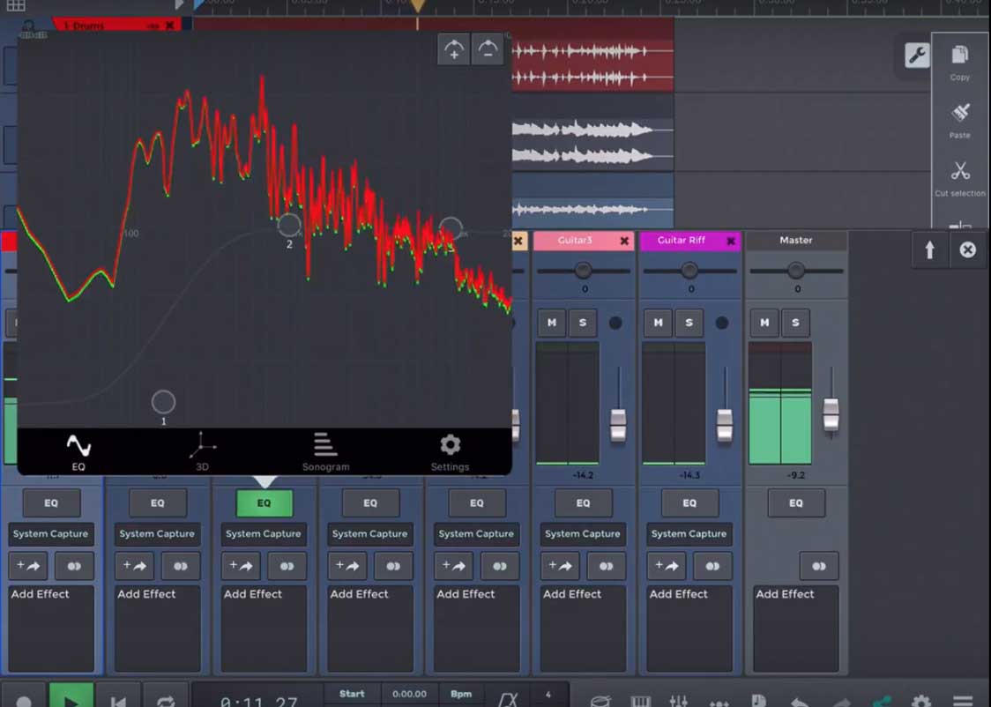Mute the Guitar3 channel
The image size is (991, 707).
[552, 323]
